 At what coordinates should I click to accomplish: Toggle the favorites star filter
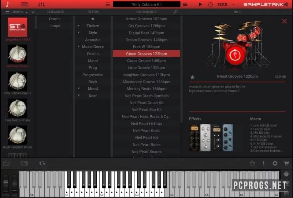[x=93, y=19]
